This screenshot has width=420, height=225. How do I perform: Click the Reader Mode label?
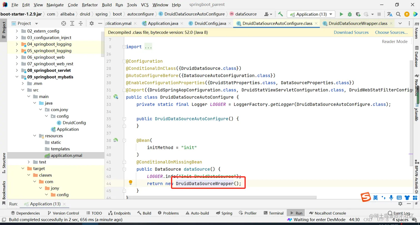(x=395, y=42)
